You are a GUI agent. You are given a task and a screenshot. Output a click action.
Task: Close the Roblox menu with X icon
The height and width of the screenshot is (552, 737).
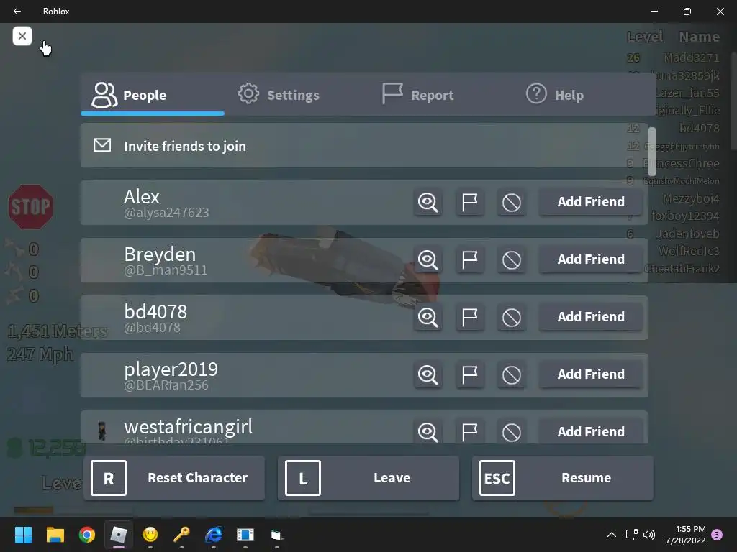22,36
